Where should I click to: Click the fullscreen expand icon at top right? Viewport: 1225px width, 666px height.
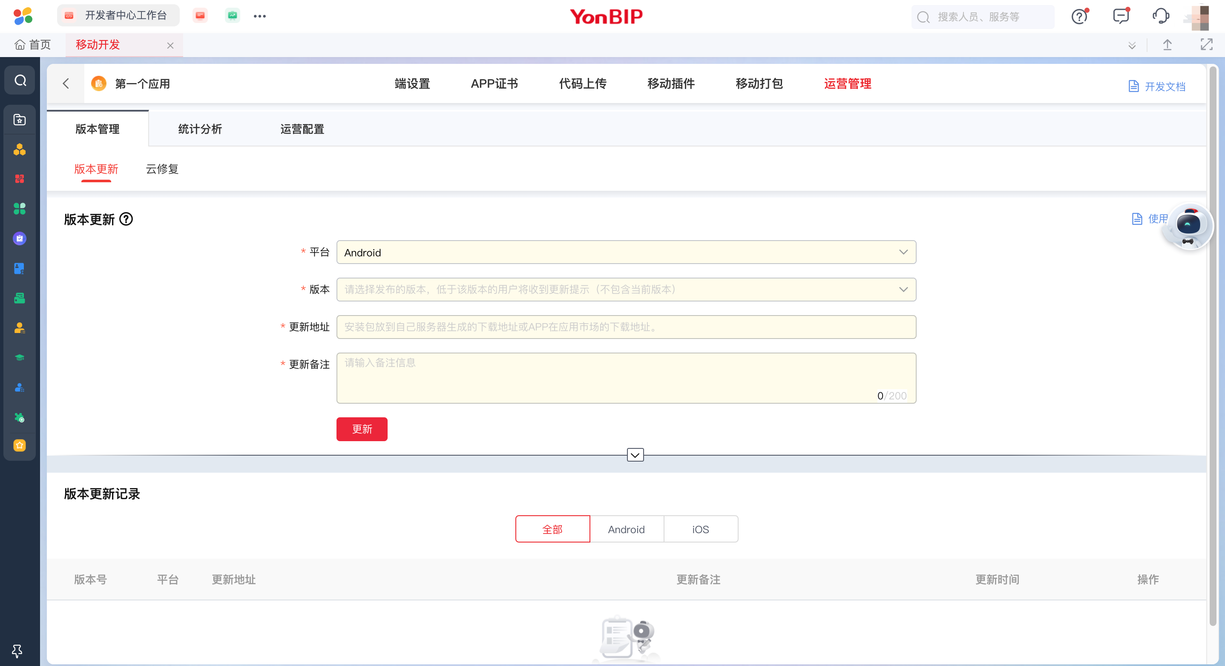pyautogui.click(x=1206, y=45)
